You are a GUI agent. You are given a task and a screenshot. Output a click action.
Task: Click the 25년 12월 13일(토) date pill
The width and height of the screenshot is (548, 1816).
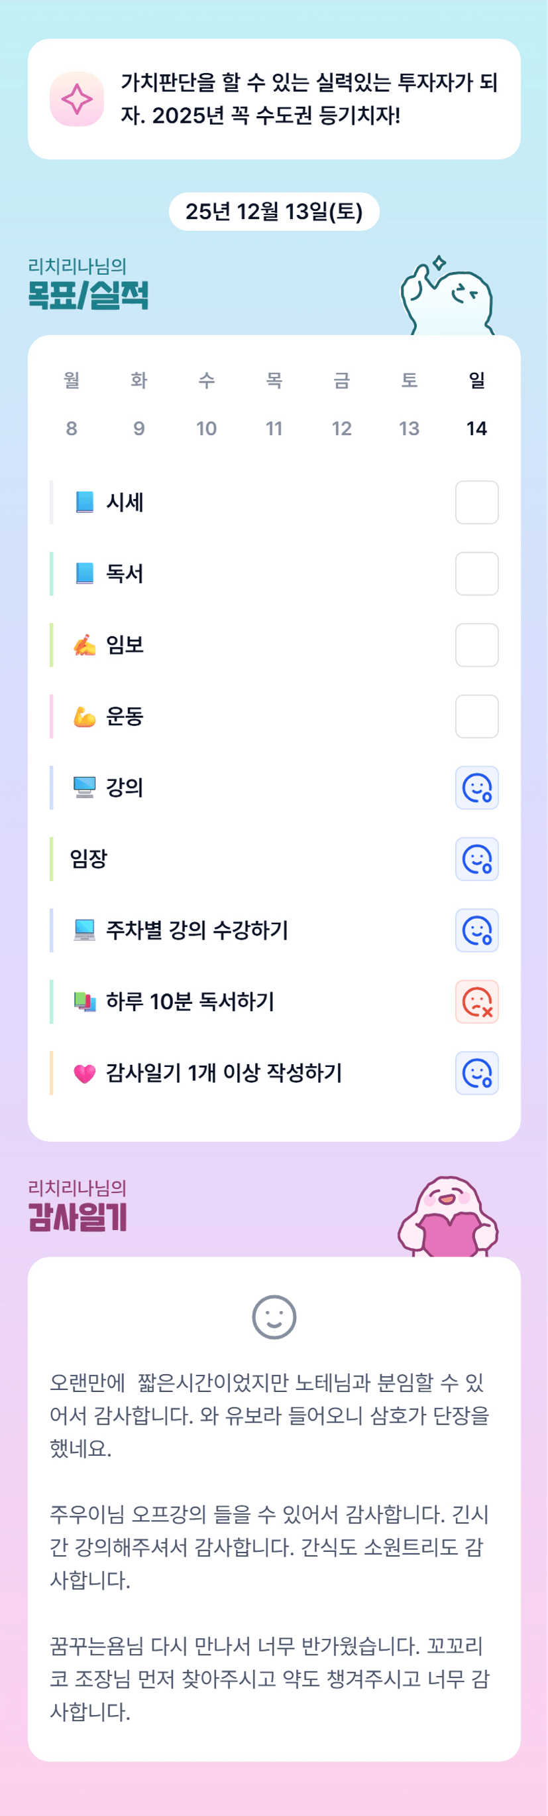tap(274, 212)
